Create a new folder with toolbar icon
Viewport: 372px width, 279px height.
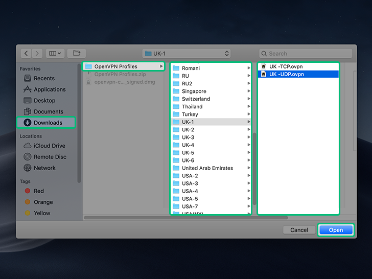point(77,53)
